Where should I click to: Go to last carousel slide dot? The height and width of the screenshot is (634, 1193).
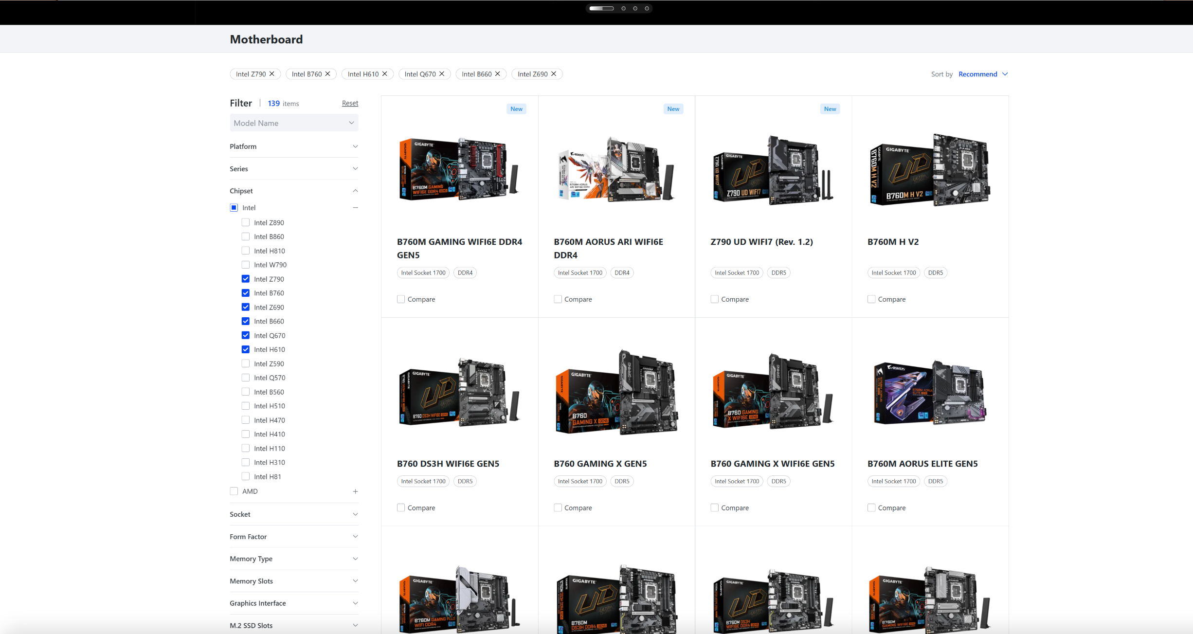(x=647, y=8)
